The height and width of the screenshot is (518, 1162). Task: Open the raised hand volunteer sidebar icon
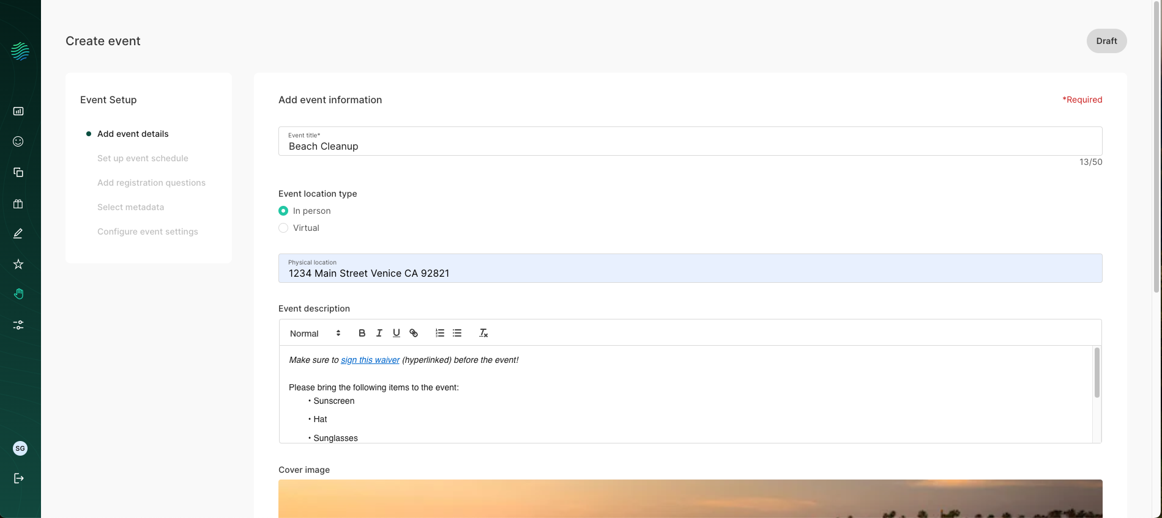pos(18,294)
